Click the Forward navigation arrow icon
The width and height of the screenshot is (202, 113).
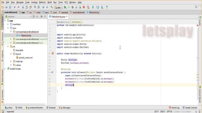tap(47, 7)
